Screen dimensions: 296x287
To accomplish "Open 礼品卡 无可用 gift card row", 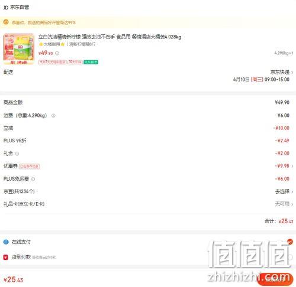I will coord(148,204).
